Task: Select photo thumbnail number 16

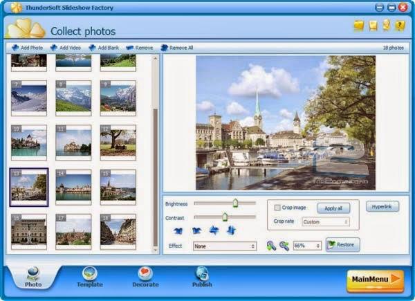Action: pos(29,232)
